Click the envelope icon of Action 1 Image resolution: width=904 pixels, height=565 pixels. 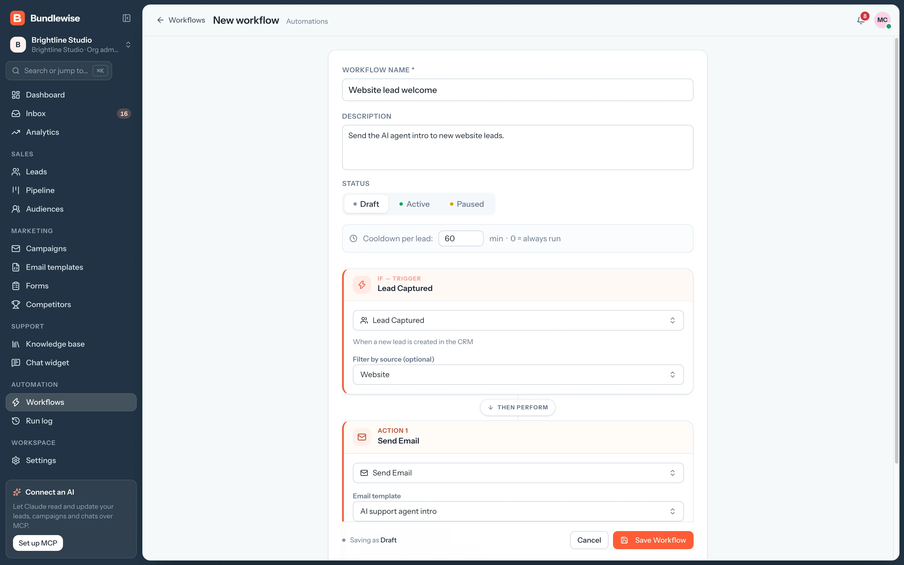click(x=362, y=437)
